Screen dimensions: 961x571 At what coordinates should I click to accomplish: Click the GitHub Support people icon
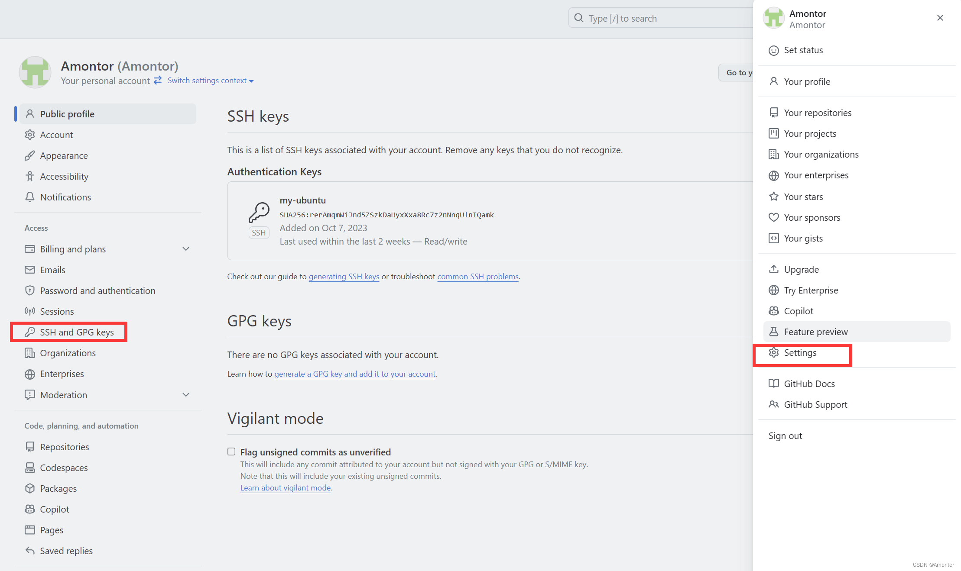(774, 404)
